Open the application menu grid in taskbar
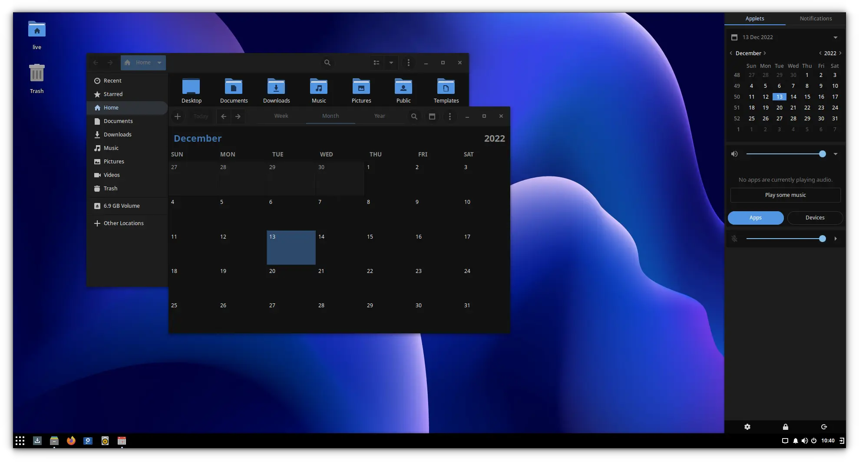 click(x=20, y=441)
